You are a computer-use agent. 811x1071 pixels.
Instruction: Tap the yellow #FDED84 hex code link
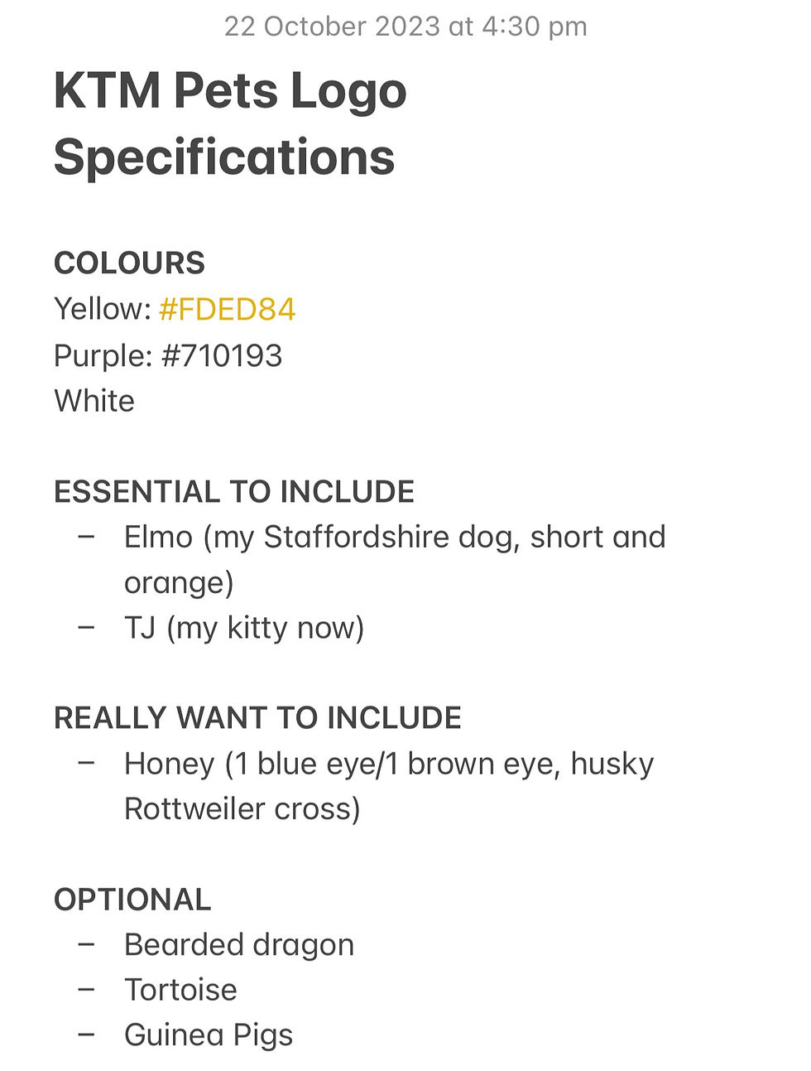point(227,310)
